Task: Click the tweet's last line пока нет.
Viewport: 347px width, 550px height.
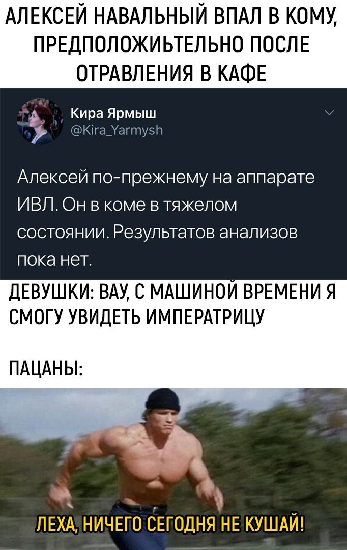Action: click(x=54, y=260)
